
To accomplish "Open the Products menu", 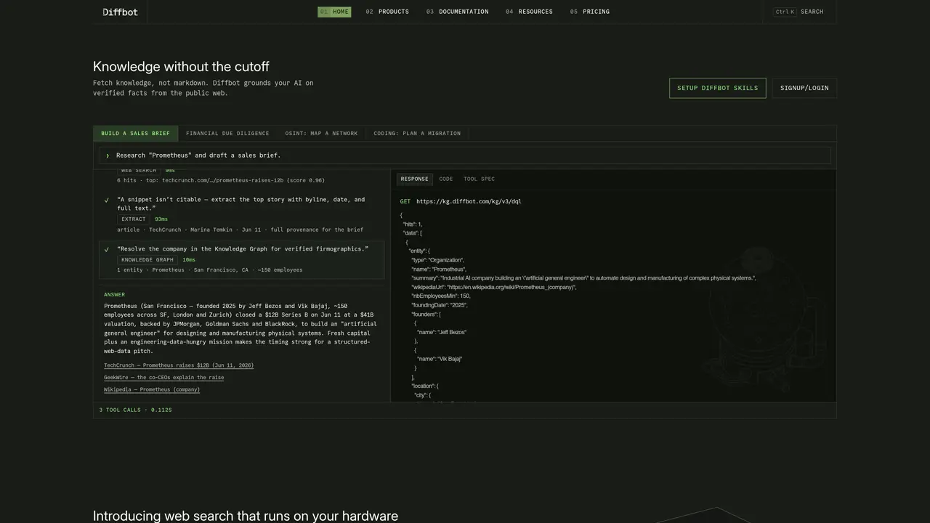I will pos(387,12).
